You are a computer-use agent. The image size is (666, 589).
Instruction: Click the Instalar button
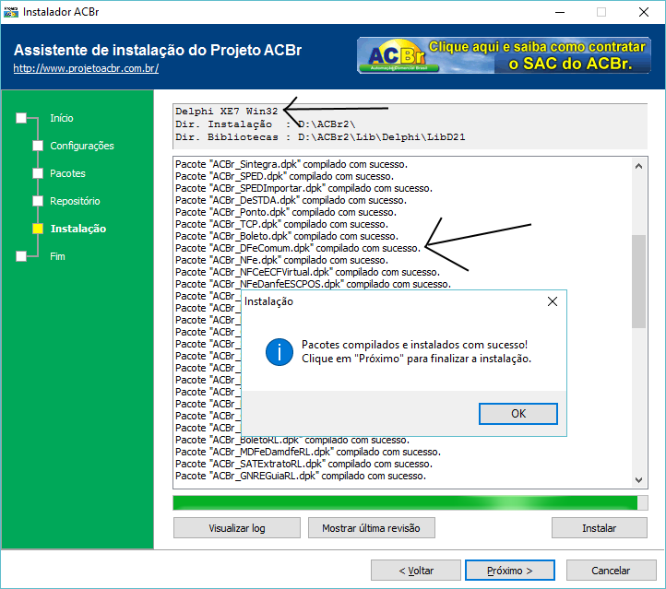(599, 528)
